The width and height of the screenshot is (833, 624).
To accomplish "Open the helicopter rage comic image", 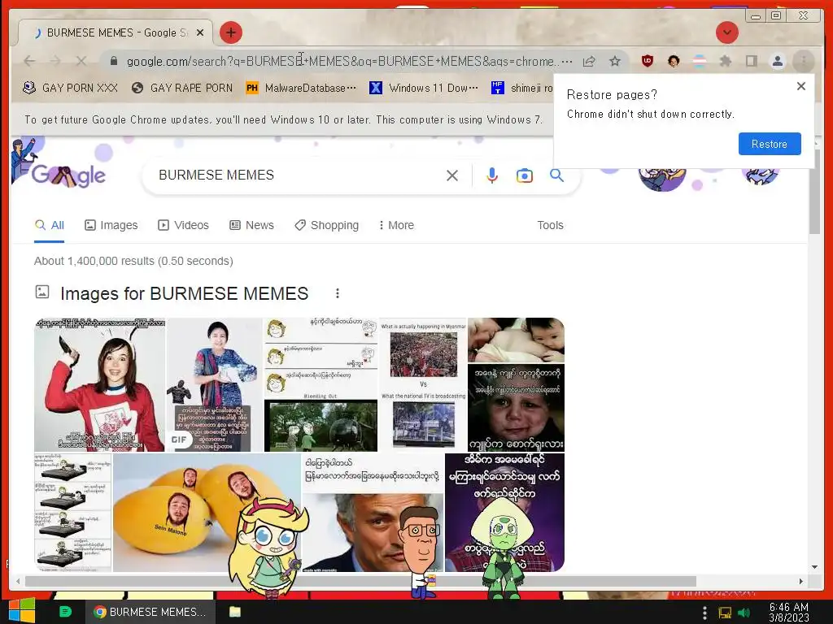I will pyautogui.click(x=321, y=384).
